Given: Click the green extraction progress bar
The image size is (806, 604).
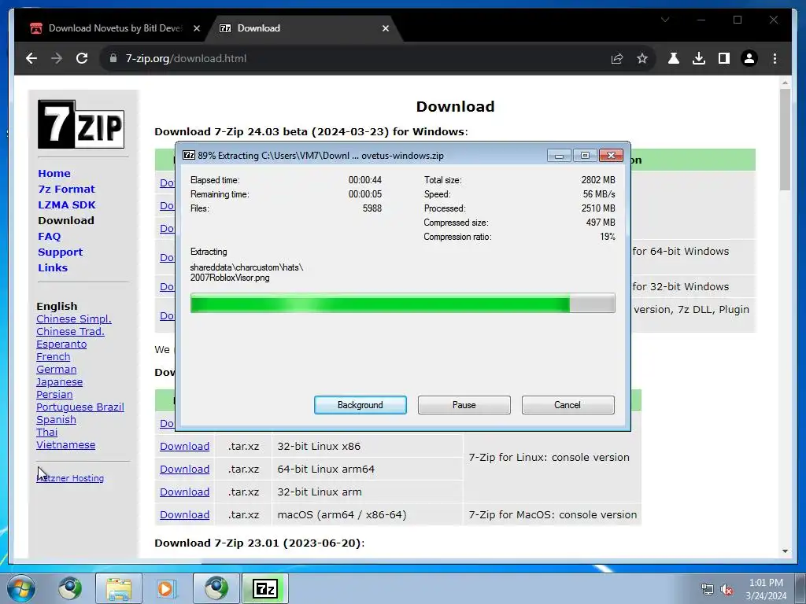Looking at the screenshot, I should point(402,303).
